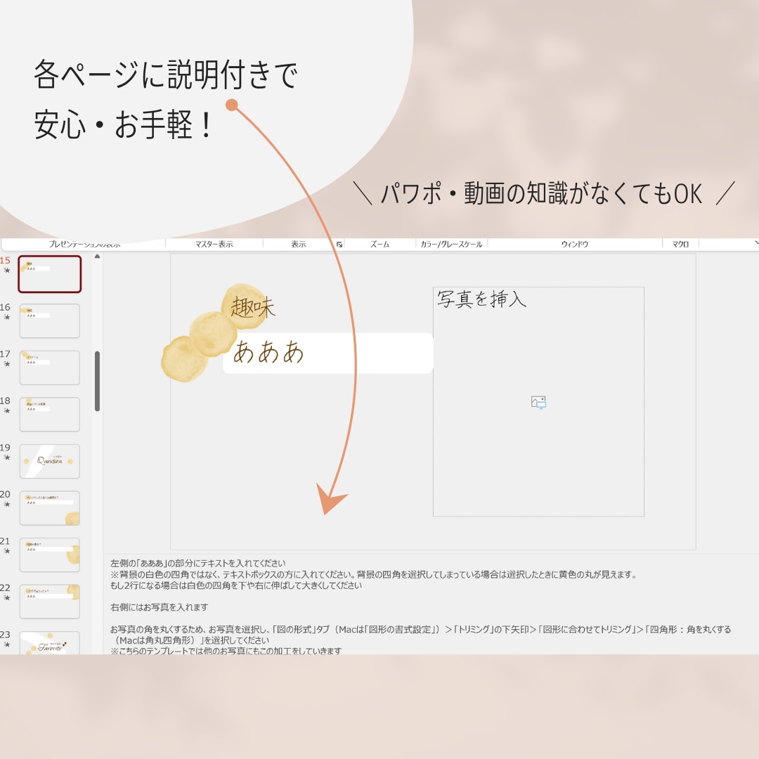The height and width of the screenshot is (759, 759).
Task: Click the slide number 19 label
Action: pyautogui.click(x=6, y=448)
